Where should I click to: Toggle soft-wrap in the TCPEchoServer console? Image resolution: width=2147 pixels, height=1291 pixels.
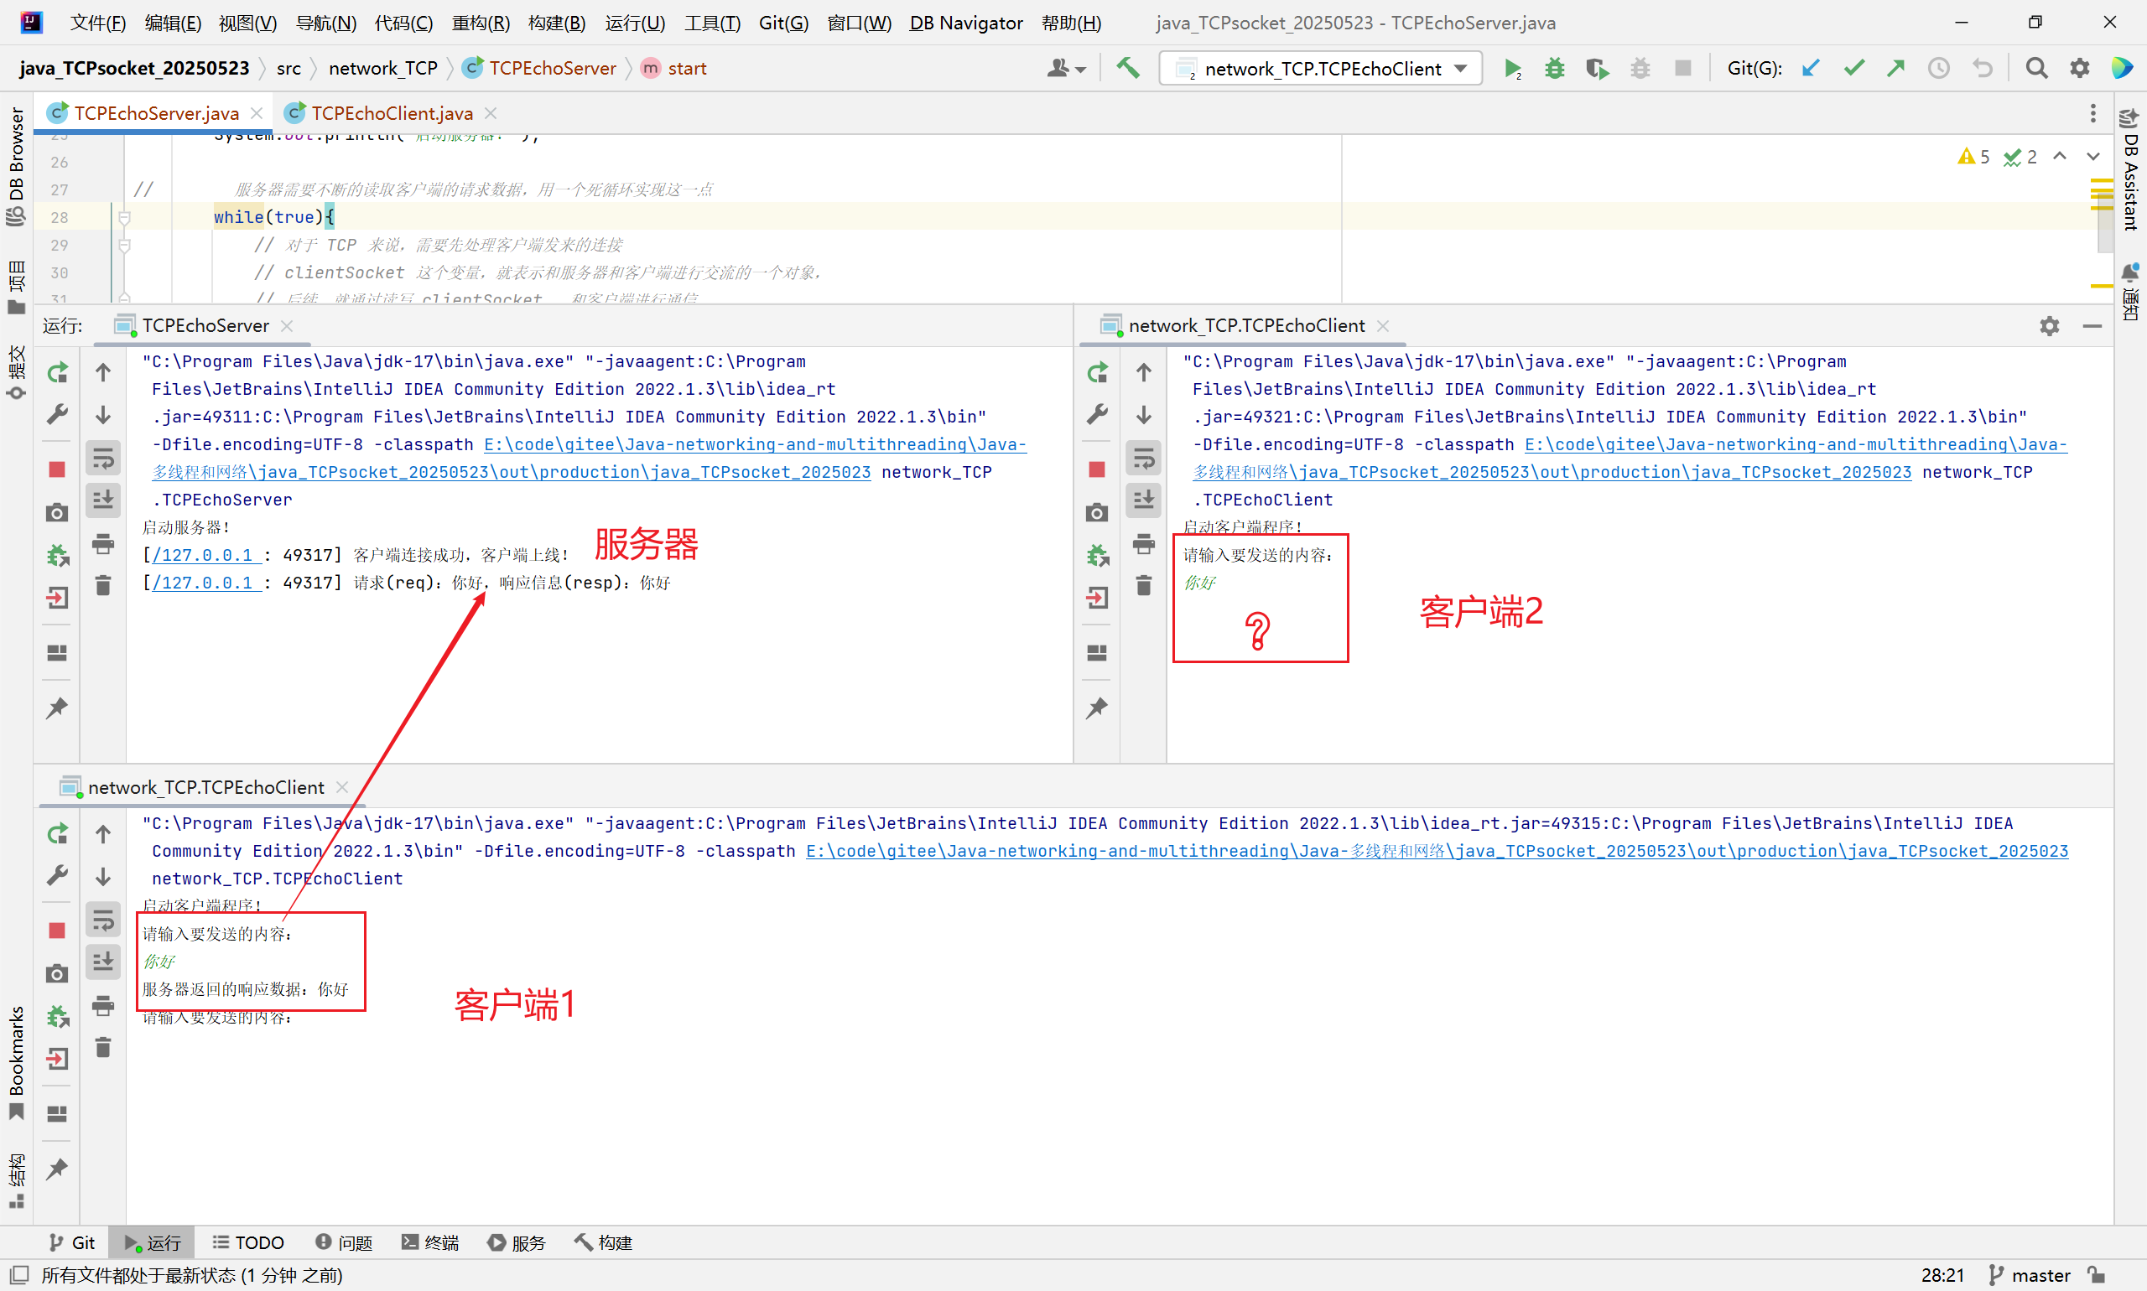click(102, 458)
